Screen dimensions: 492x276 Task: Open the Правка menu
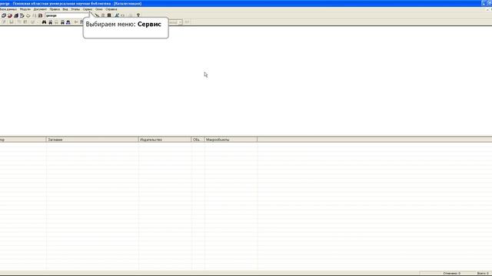(x=55, y=9)
